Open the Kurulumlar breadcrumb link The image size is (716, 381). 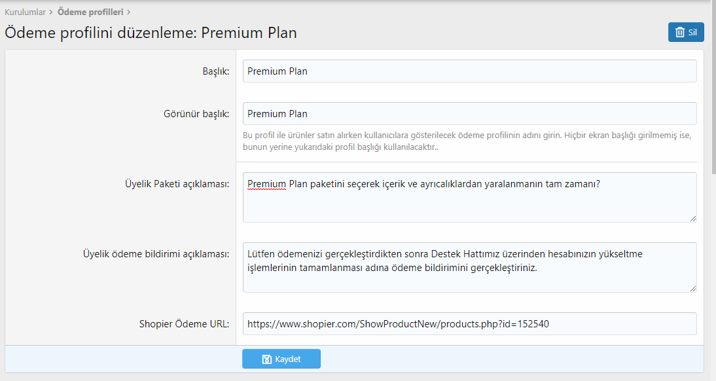[x=25, y=12]
